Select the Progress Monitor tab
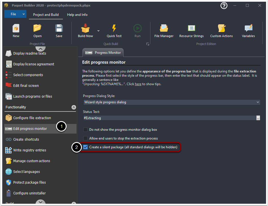268x206 pixels. (x=103, y=53)
